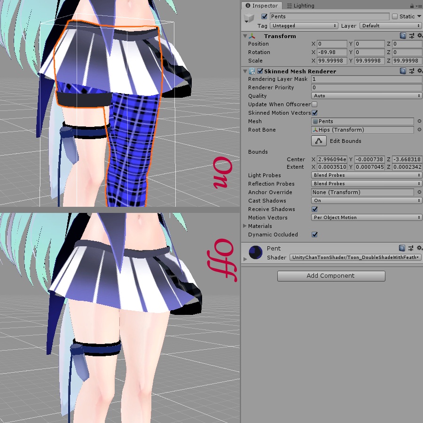Image resolution: width=423 pixels, height=423 pixels.
Task: Click the Pent material preview sphere
Action: click(x=255, y=252)
